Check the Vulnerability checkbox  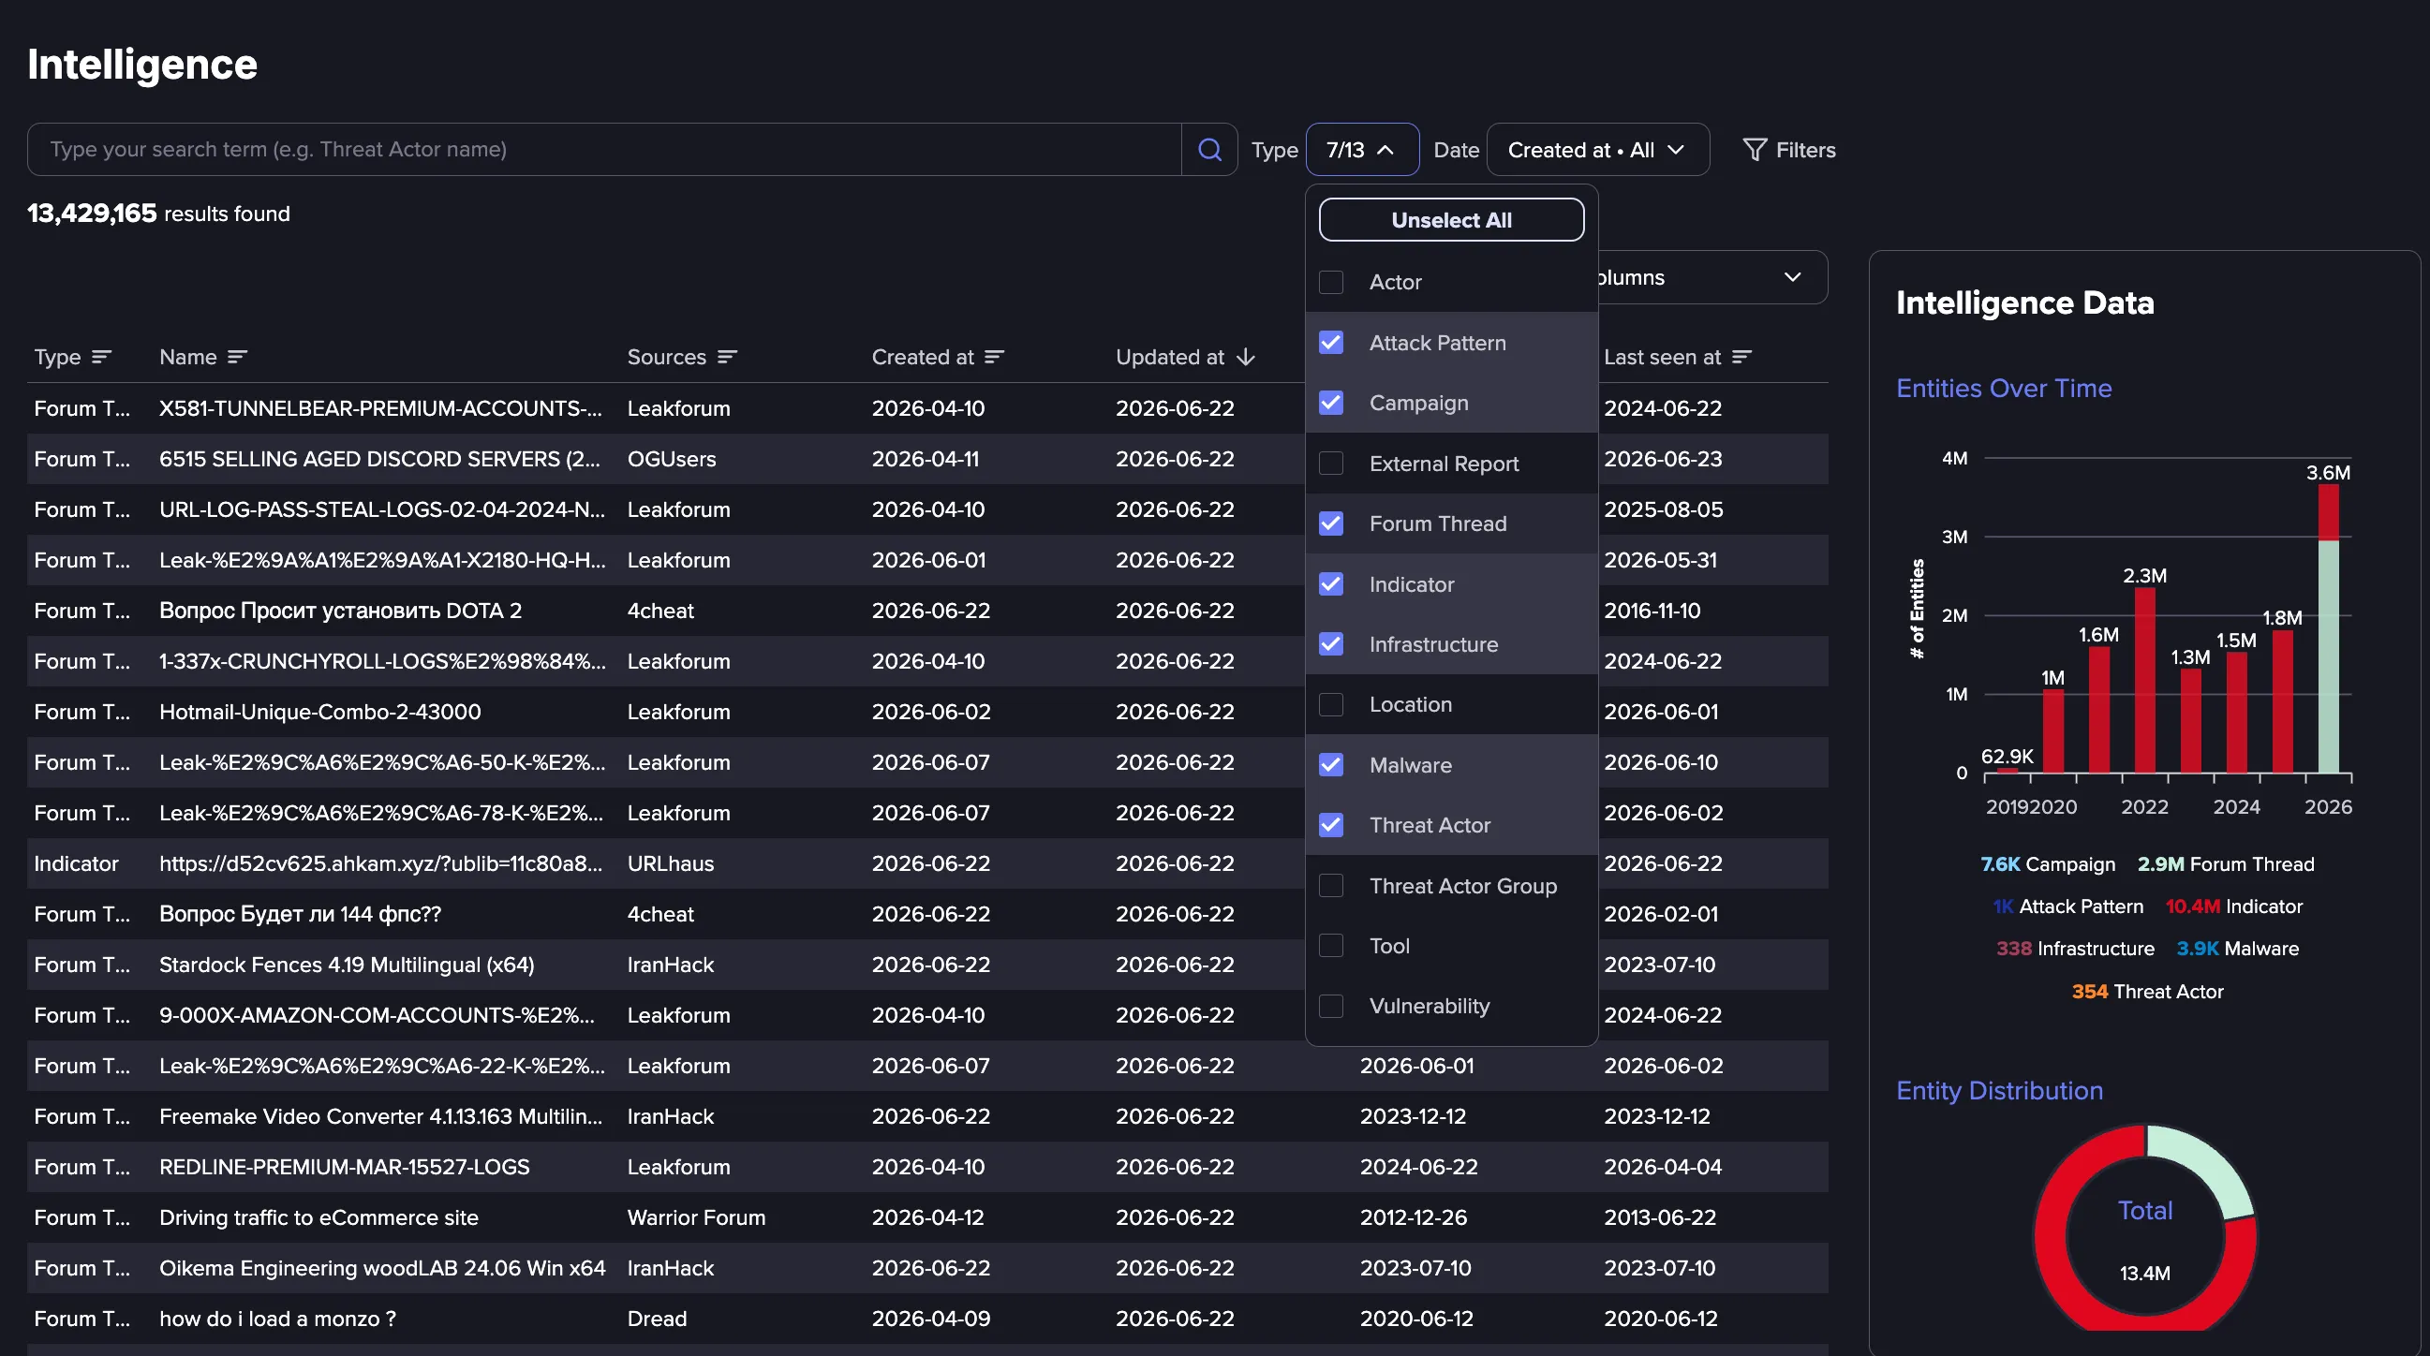point(1331,1006)
